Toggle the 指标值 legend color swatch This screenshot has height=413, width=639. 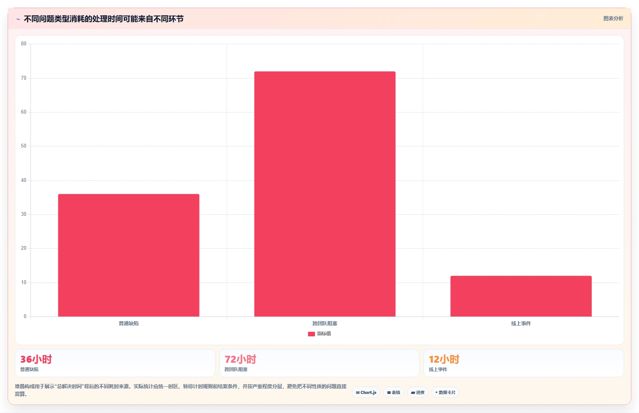coord(311,334)
